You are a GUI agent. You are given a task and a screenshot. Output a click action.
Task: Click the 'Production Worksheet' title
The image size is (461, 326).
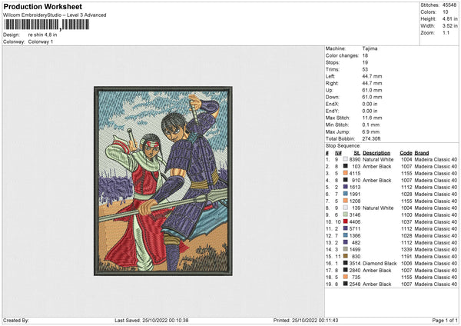point(43,7)
